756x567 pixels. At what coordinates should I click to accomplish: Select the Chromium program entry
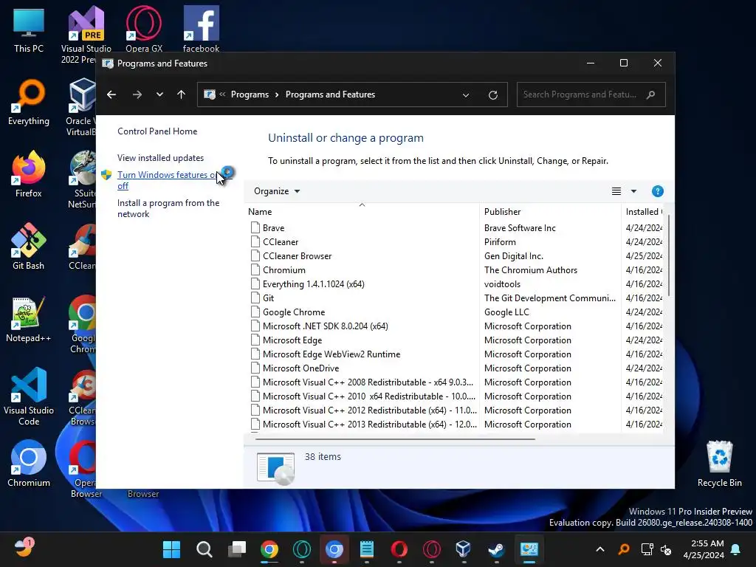456,270
